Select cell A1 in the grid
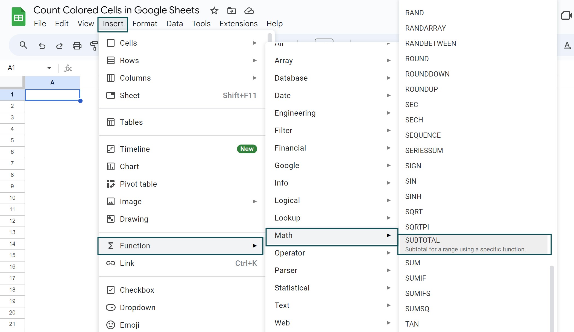The height and width of the screenshot is (332, 574). (52, 95)
